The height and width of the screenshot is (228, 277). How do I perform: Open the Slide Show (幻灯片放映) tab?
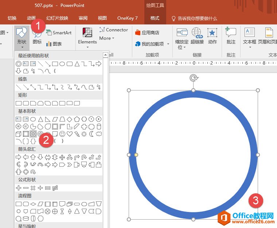point(57,18)
